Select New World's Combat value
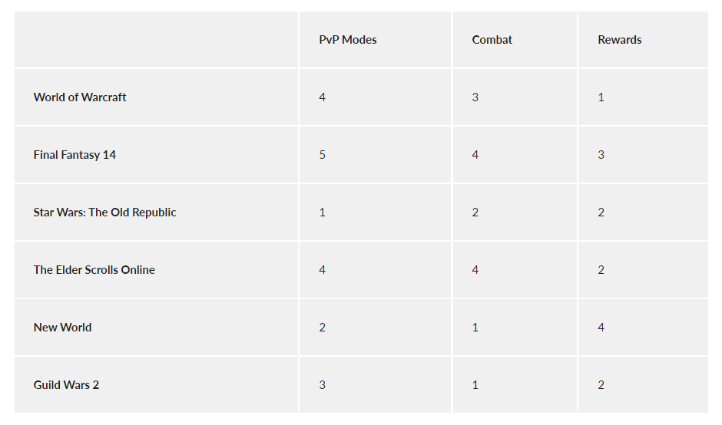The width and height of the screenshot is (722, 425). pyautogui.click(x=475, y=328)
